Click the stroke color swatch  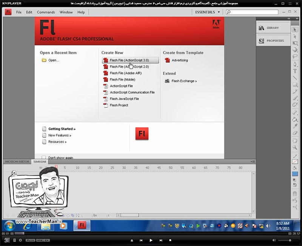point(295,162)
